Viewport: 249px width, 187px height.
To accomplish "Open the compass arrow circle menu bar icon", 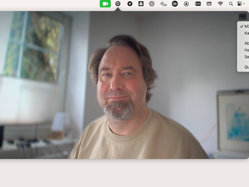I will [186, 4].
